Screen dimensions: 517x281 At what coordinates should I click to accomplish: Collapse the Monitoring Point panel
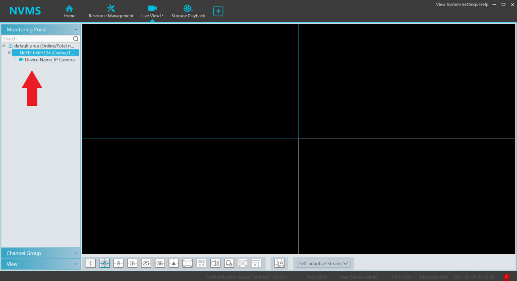click(76, 30)
